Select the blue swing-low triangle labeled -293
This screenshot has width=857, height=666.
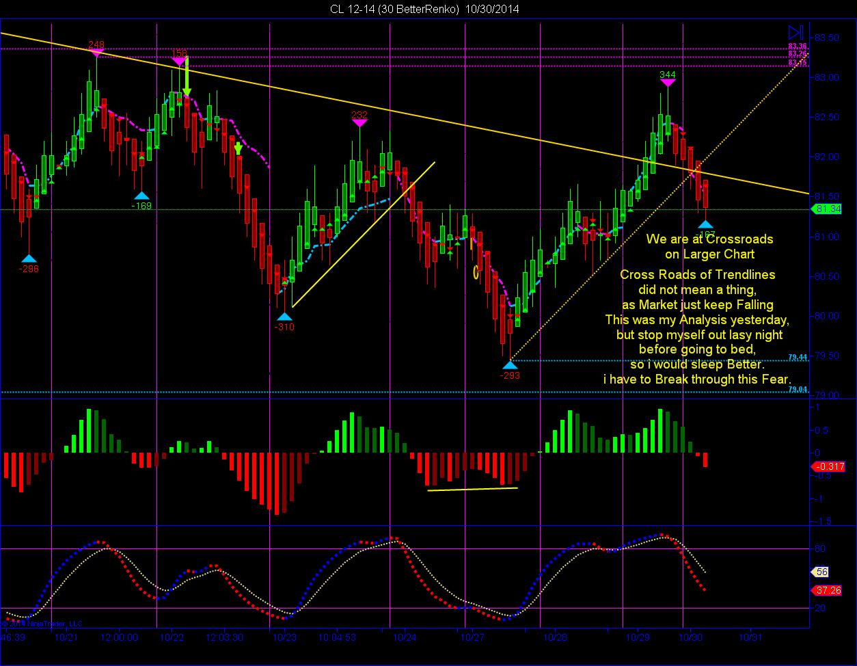click(x=509, y=364)
